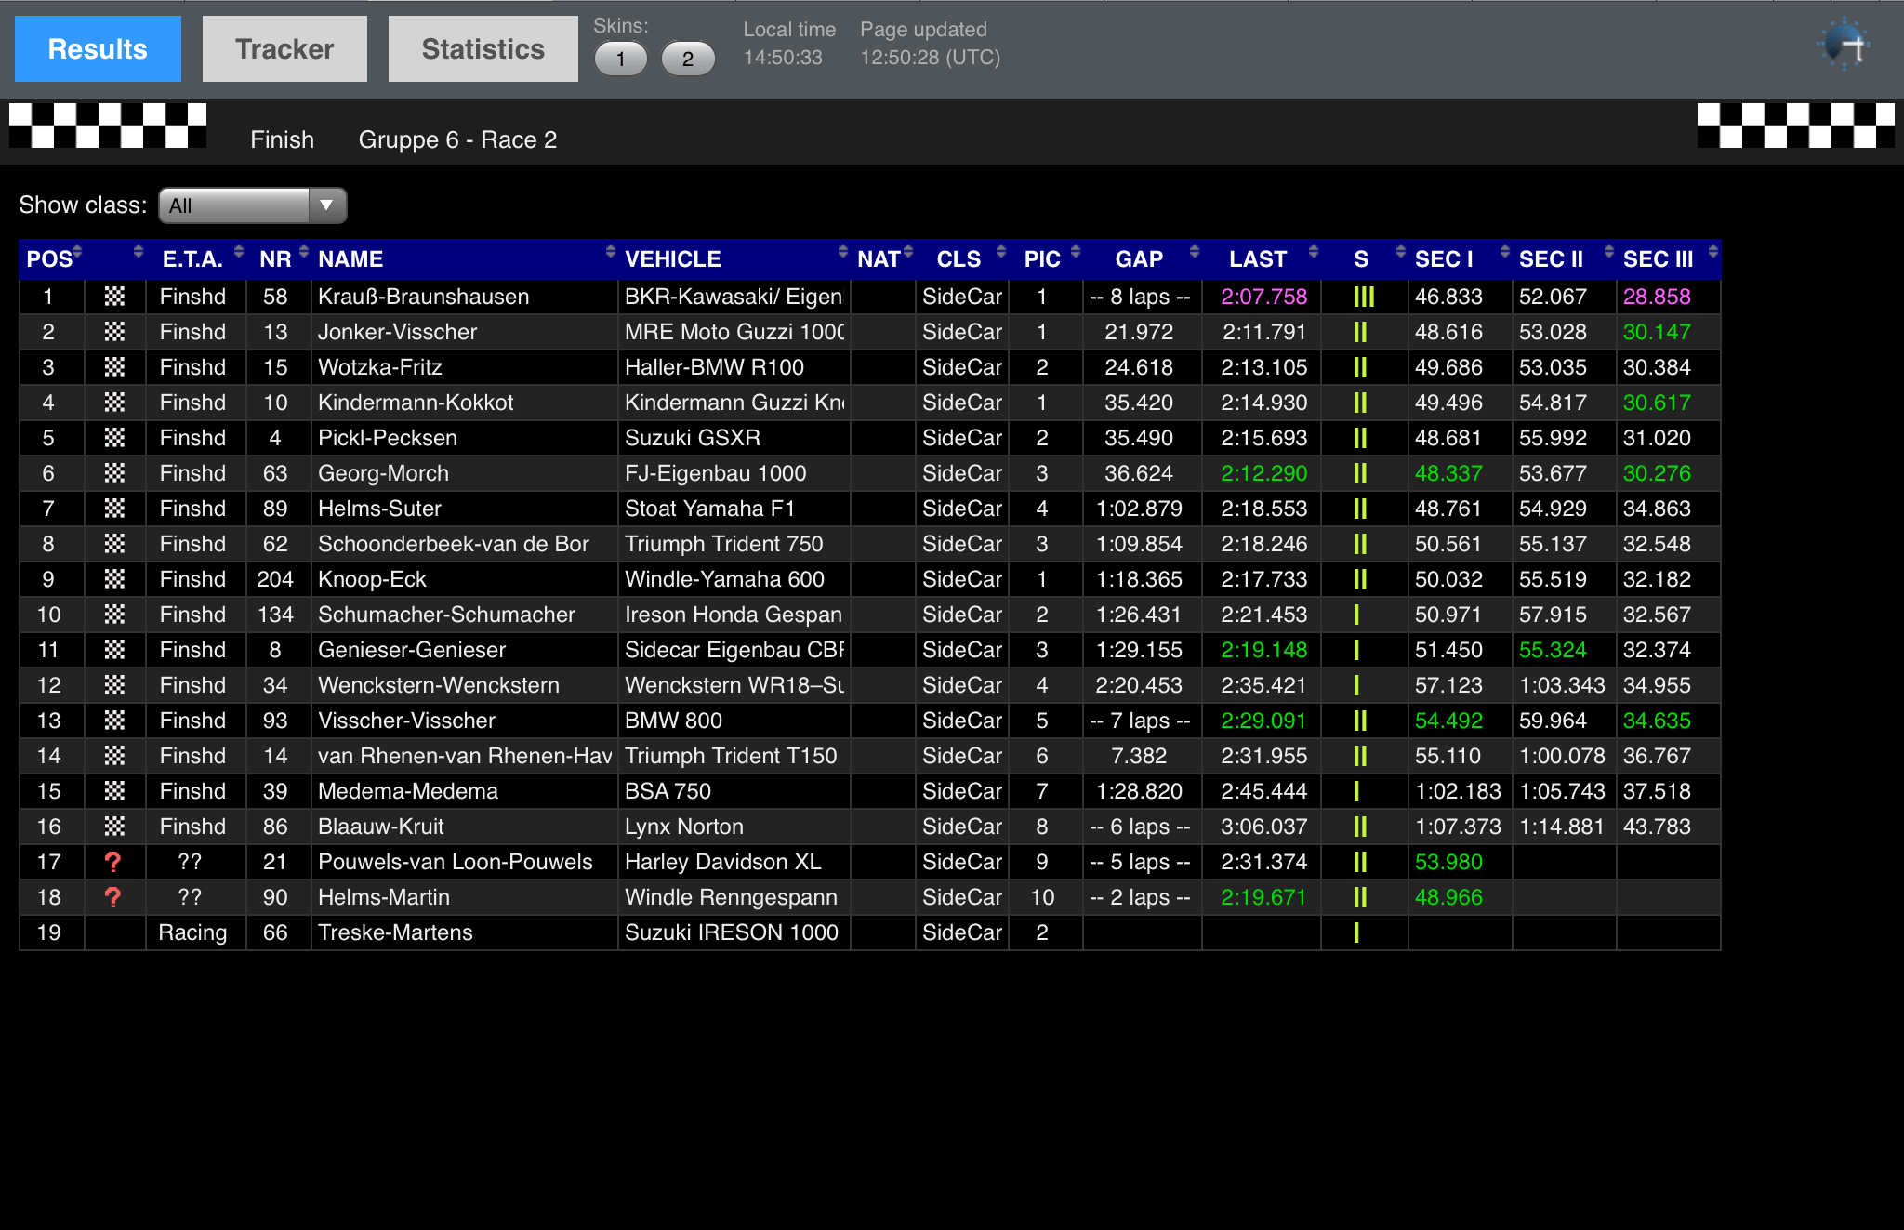Screen dimensions: 1904x1230
Task: Click vehicle 'Harley Davidson XL'
Action: point(722,862)
